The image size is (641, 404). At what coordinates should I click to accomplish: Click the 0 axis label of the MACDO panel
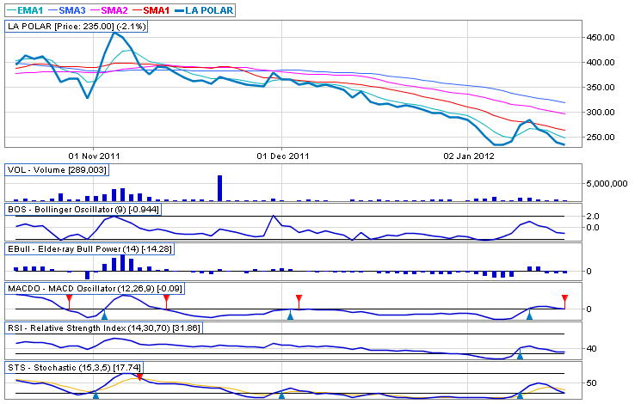(x=589, y=309)
